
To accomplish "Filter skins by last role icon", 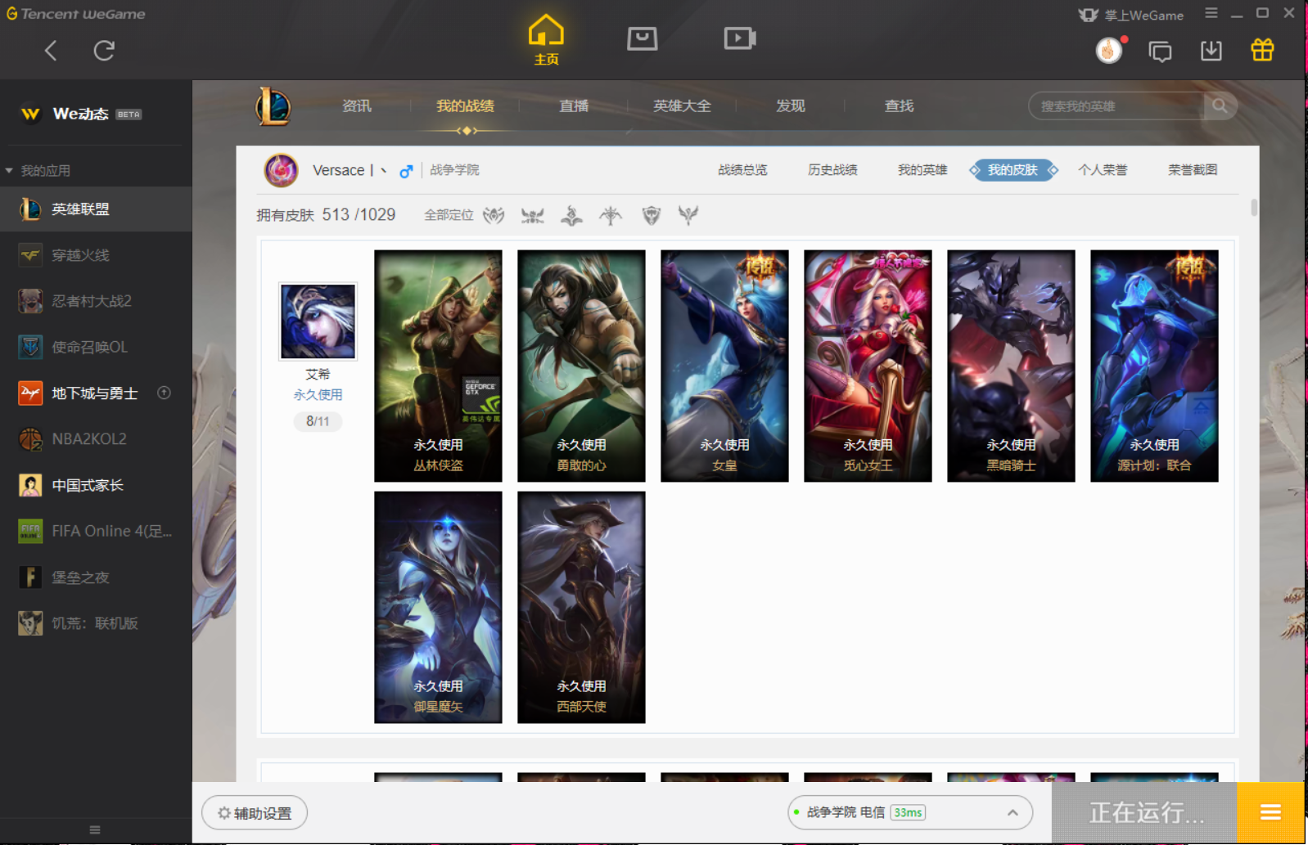I will point(688,215).
